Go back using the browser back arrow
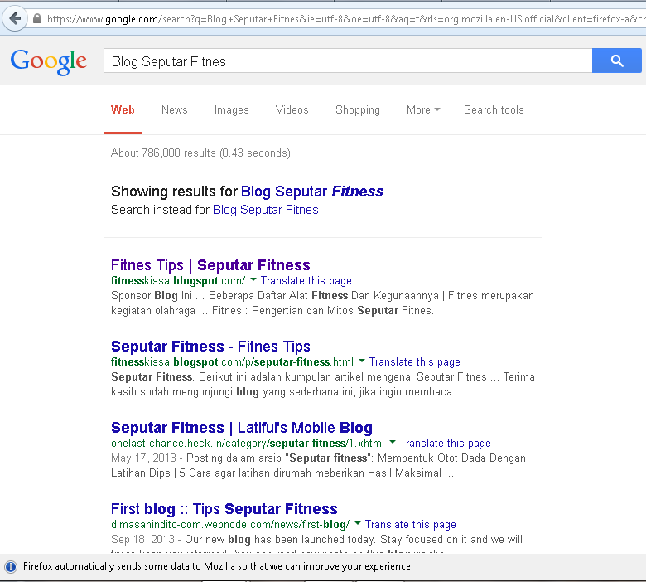This screenshot has height=582, width=646. (x=15, y=18)
